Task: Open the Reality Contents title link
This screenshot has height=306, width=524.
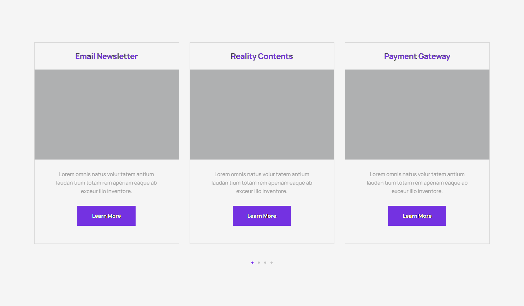Action: 262,56
